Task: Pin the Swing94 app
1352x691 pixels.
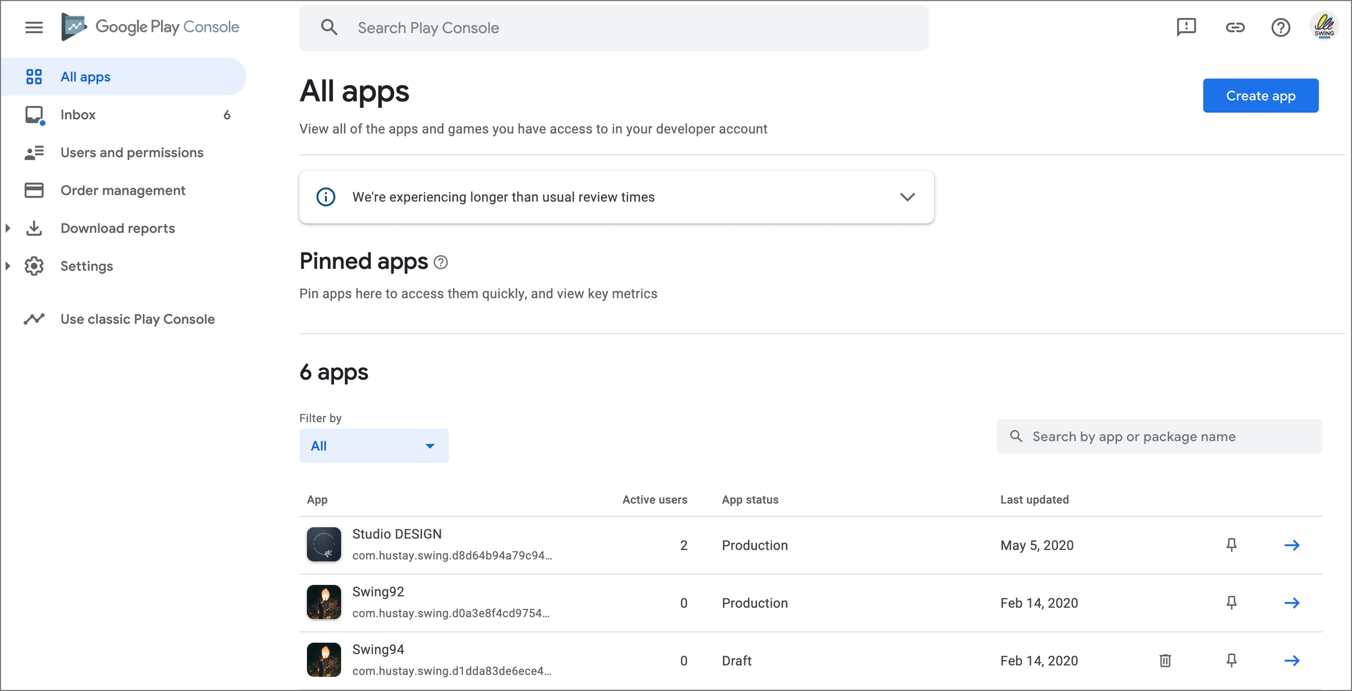Action: (x=1232, y=660)
